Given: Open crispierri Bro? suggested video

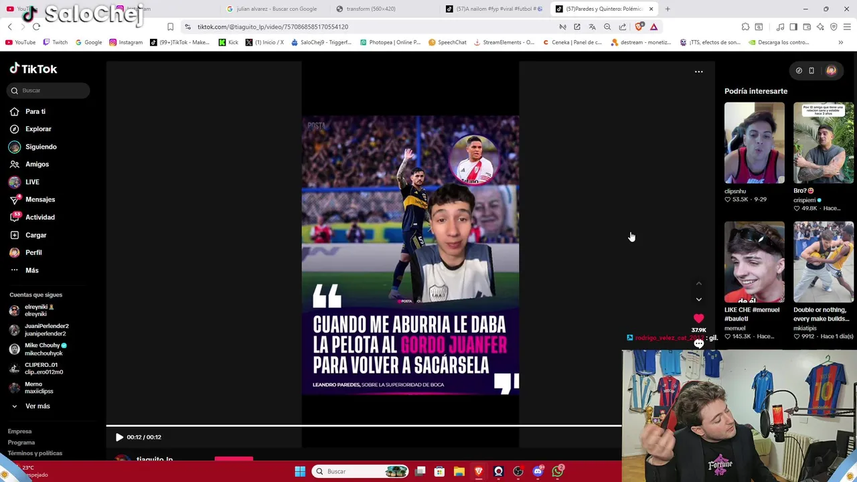Looking at the screenshot, I should click(824, 143).
